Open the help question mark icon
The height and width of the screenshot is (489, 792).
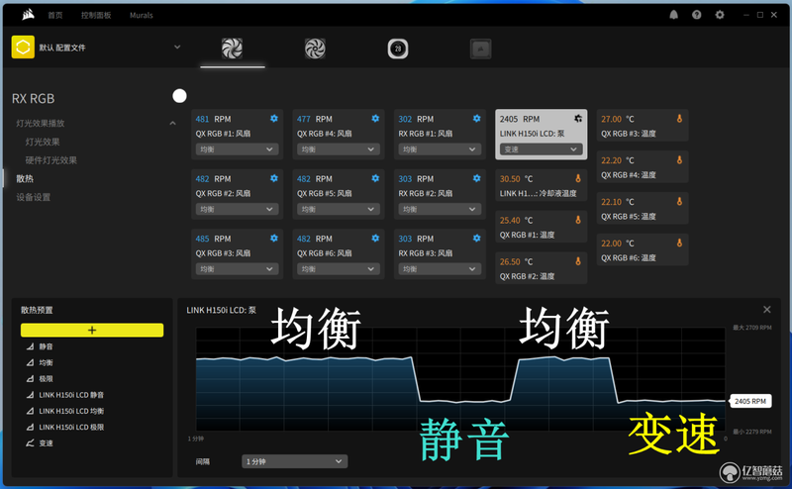[x=697, y=15]
